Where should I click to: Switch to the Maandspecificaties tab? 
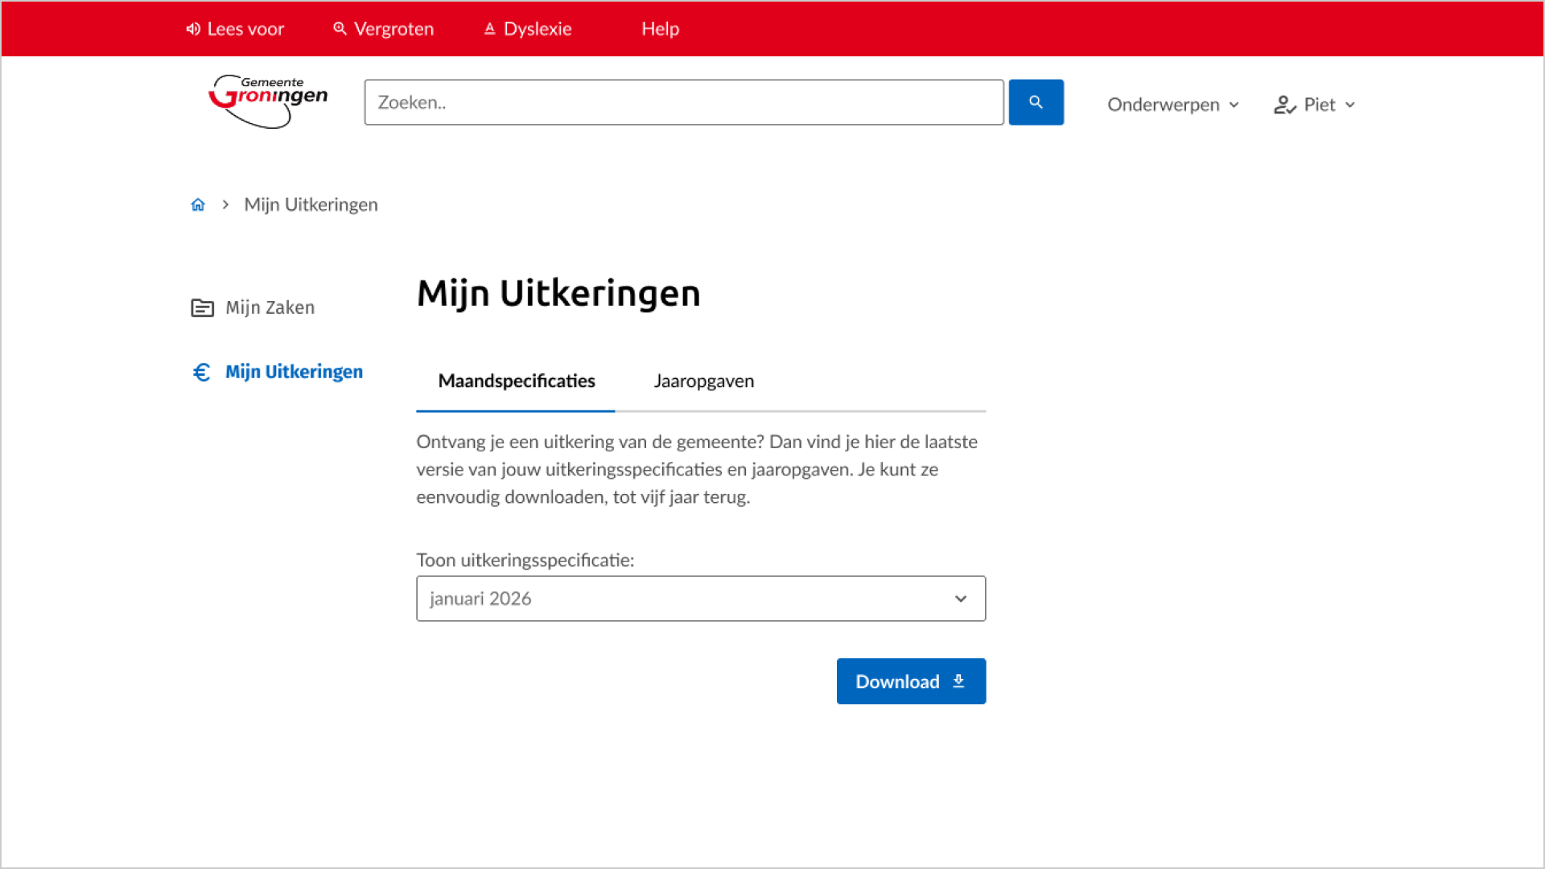click(516, 381)
